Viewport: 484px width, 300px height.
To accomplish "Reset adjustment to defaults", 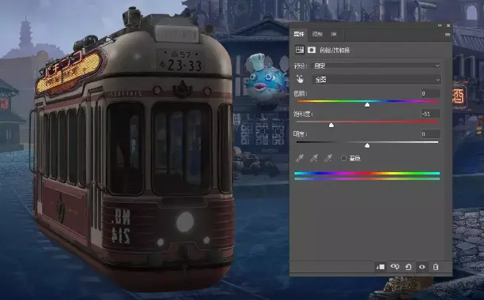I will tap(408, 267).
